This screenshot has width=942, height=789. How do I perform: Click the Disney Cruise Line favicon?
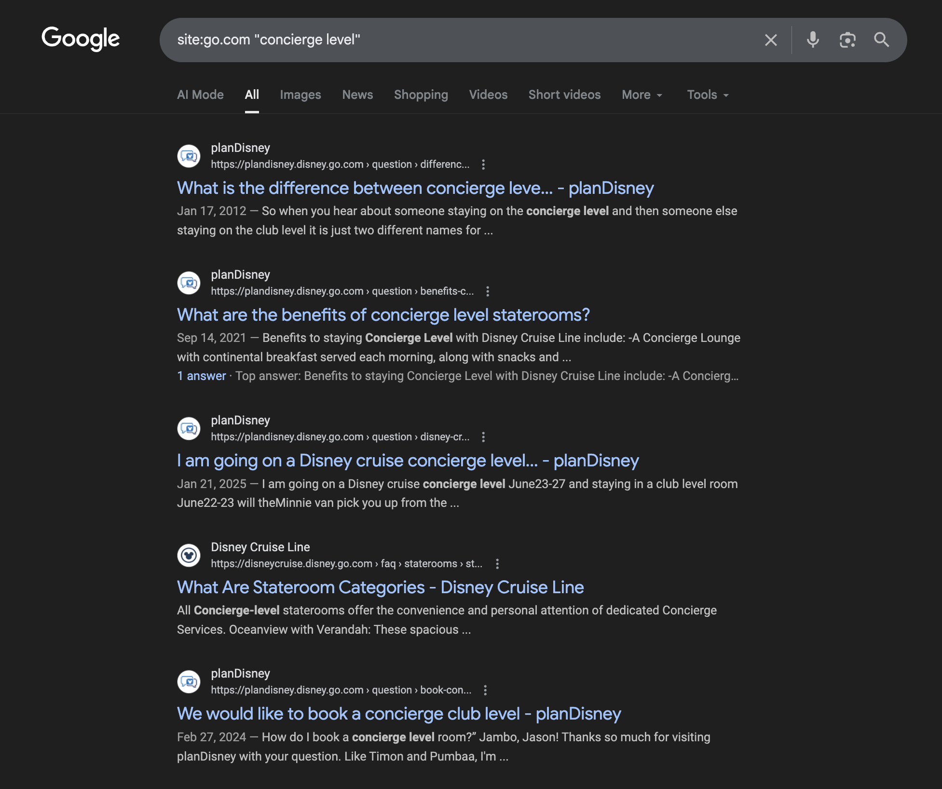point(189,556)
